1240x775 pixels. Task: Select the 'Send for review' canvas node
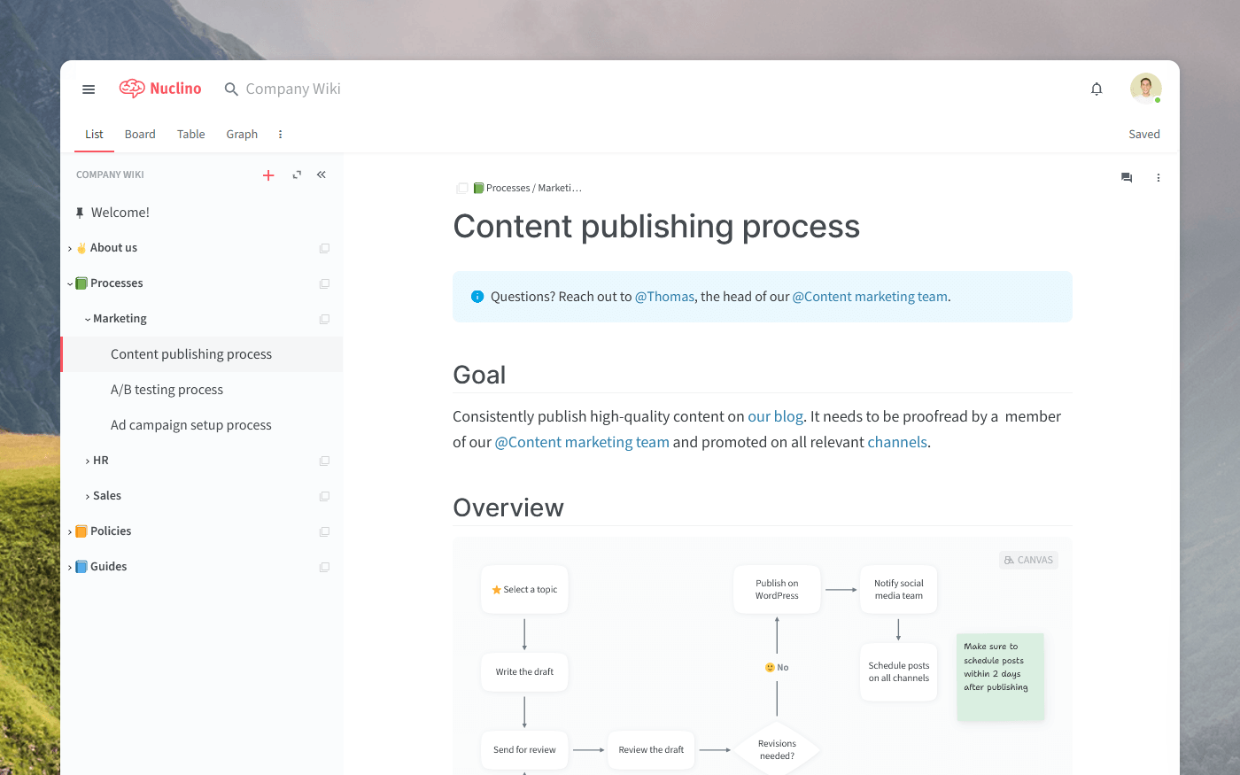pos(524,749)
